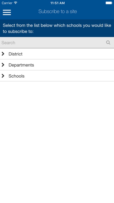This screenshot has height=203, width=114.
Task: Open the hamburger menu
Action: (7, 13)
